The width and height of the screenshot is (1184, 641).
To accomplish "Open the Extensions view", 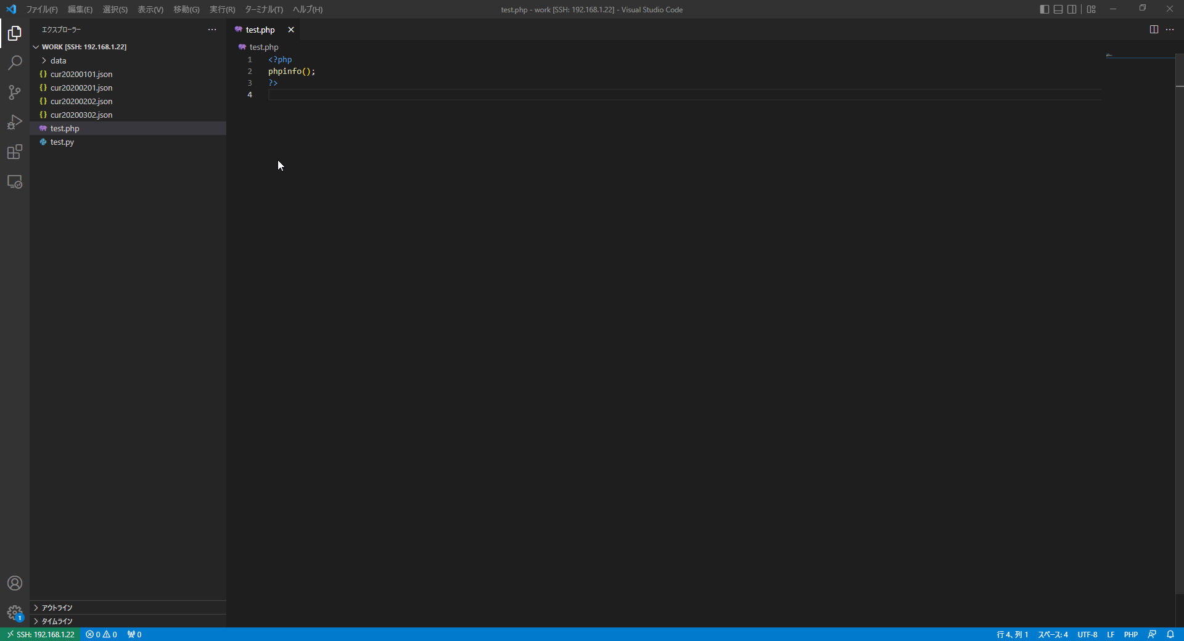I will (x=15, y=152).
